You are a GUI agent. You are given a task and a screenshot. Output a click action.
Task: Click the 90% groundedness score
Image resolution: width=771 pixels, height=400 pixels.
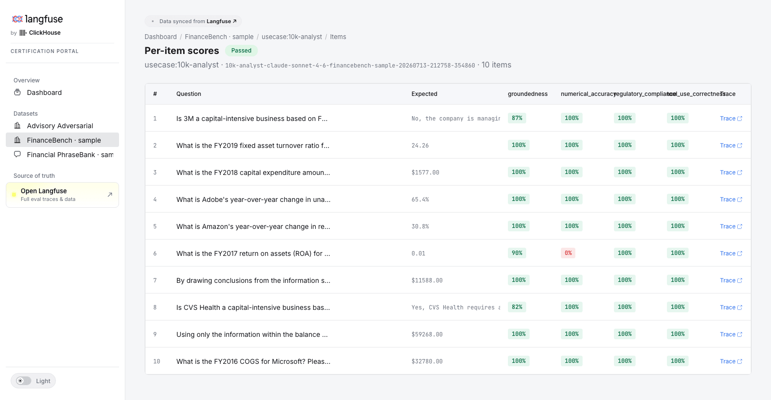coord(517,253)
